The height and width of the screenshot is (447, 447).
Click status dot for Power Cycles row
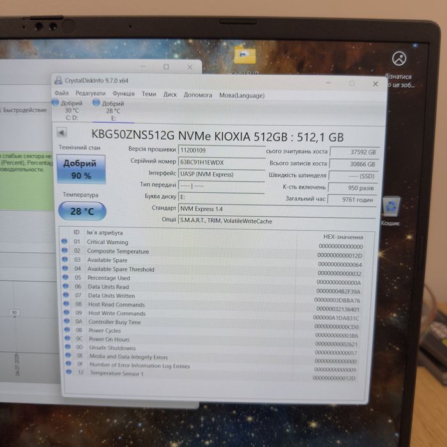click(67, 330)
